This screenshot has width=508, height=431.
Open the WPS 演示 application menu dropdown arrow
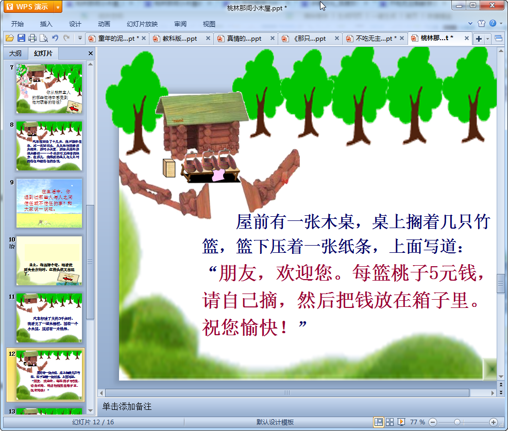pyautogui.click(x=57, y=7)
